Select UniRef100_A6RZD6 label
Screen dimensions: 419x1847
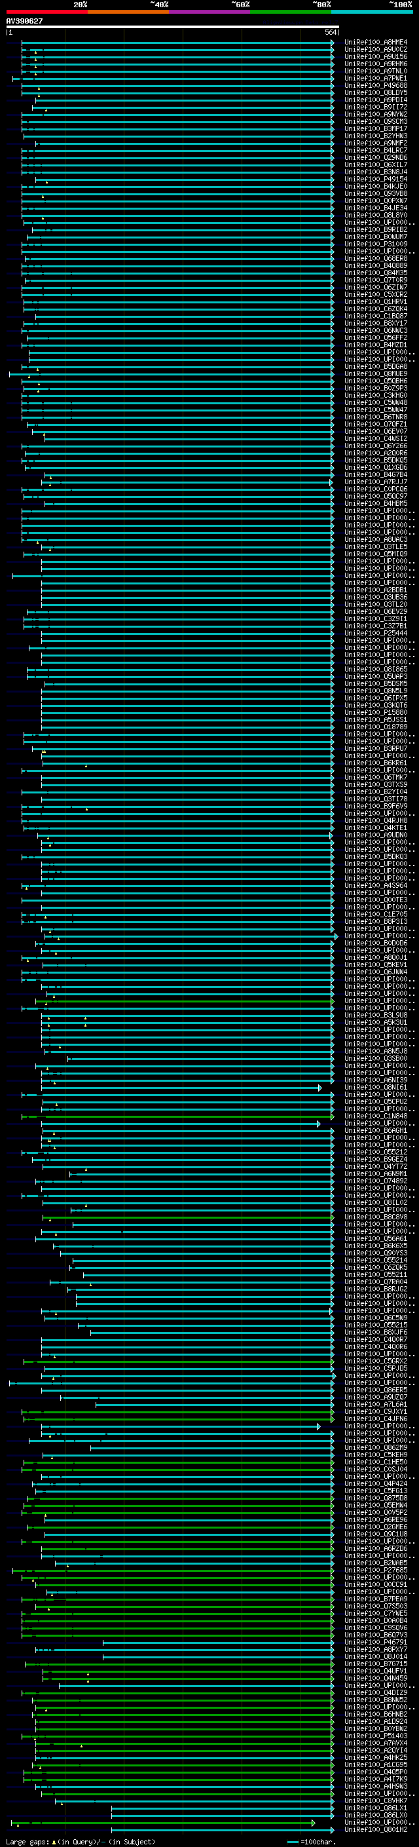click(x=376, y=1548)
